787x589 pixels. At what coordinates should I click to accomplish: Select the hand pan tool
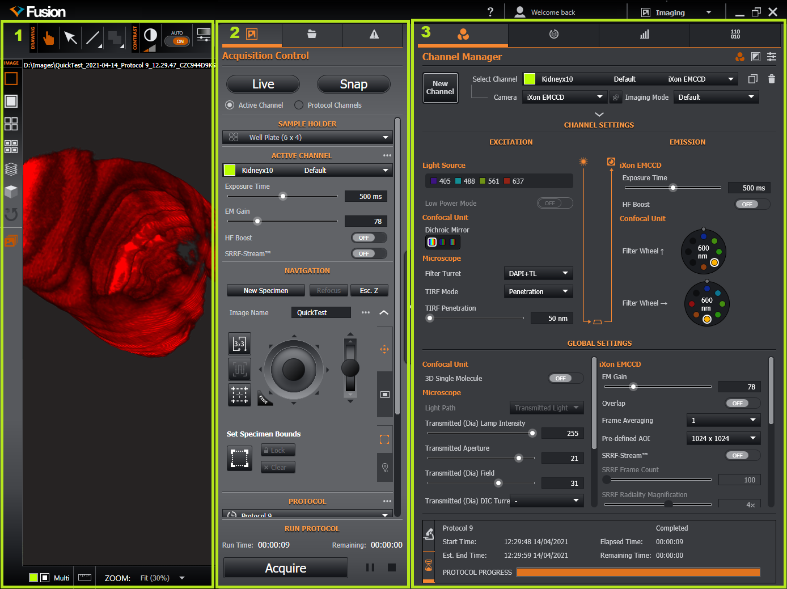click(x=49, y=38)
